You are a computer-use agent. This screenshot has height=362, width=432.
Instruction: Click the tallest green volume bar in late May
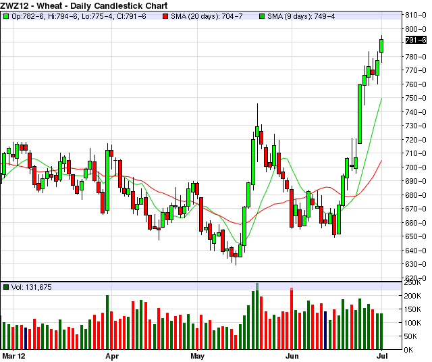(x=257, y=316)
